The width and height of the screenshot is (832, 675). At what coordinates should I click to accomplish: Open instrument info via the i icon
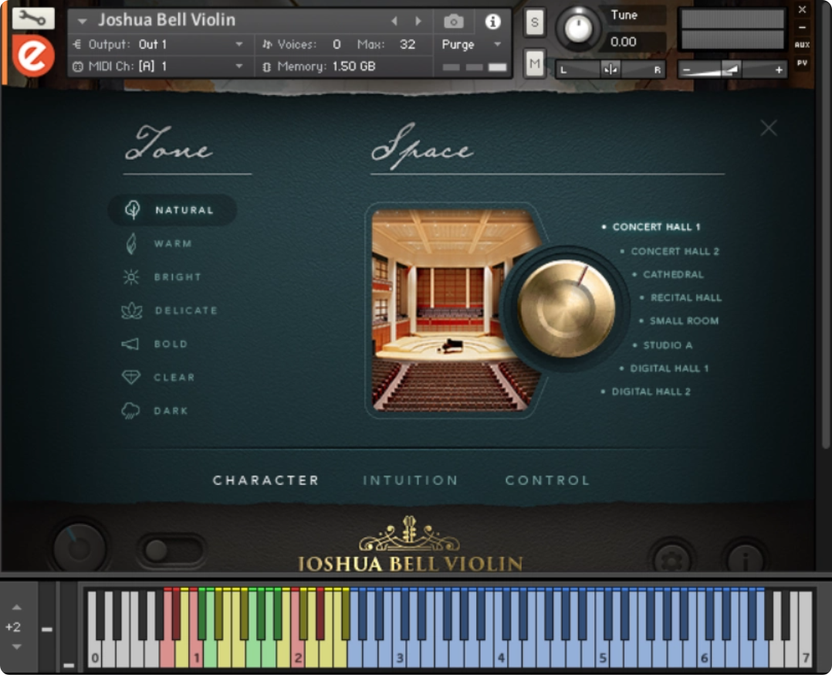pyautogui.click(x=492, y=22)
